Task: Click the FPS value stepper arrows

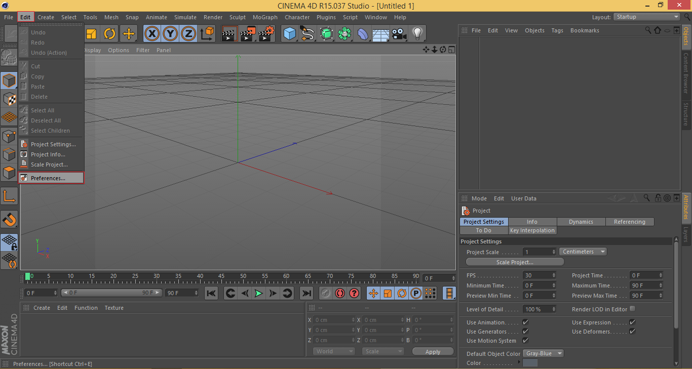Action: 554,275
